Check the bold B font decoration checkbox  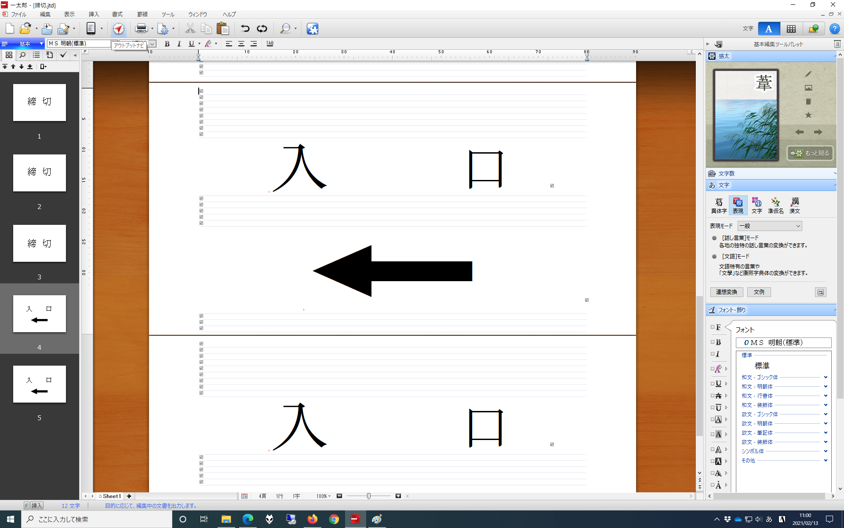713,342
